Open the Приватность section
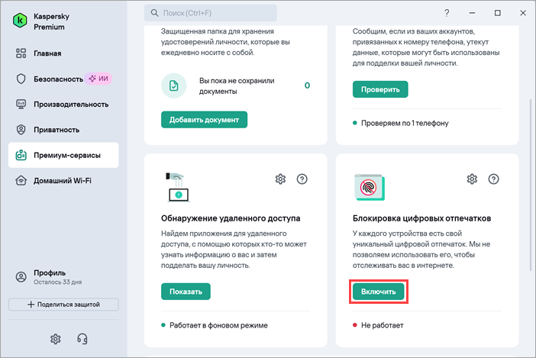This screenshot has height=358, width=536. (63, 130)
